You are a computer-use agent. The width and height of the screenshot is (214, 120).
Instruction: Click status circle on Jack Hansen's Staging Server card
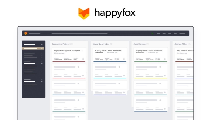click(x=165, y=59)
